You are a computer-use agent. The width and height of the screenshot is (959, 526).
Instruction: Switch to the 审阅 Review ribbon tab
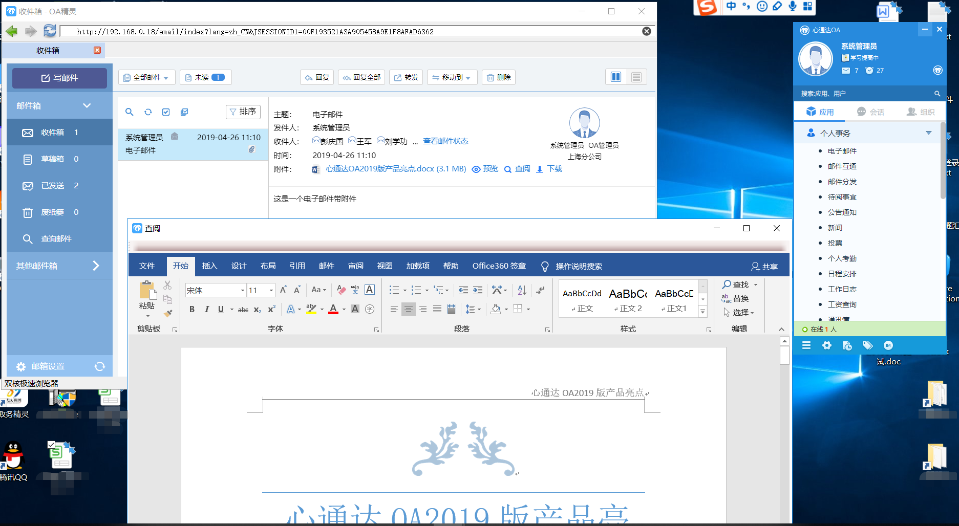[356, 266]
